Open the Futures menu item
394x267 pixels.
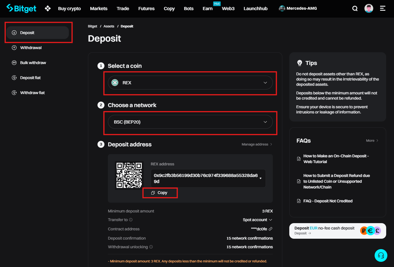(146, 8)
